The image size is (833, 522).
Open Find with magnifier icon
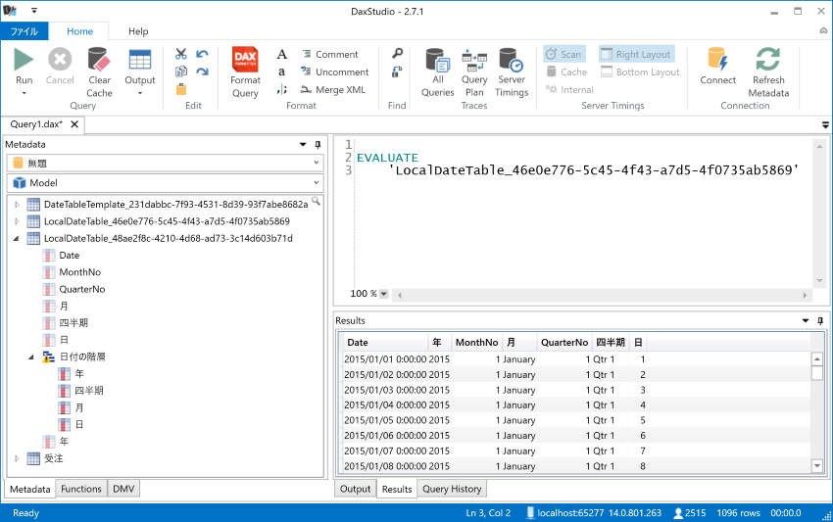coord(397,54)
